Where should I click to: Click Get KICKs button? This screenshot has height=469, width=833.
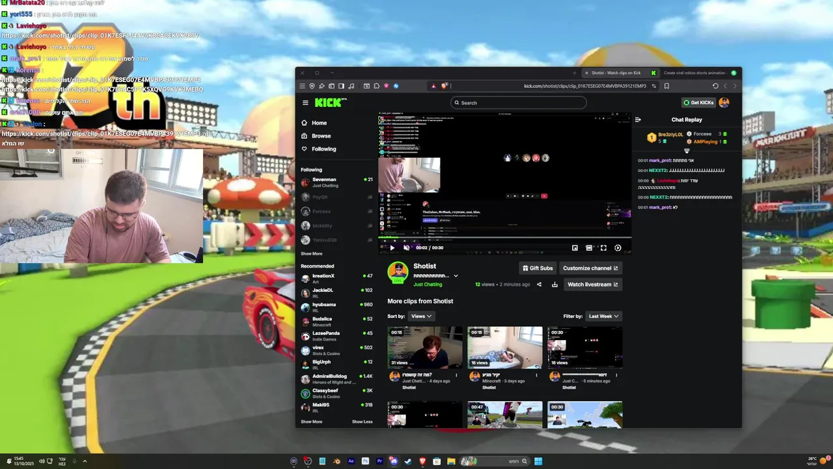698,102
